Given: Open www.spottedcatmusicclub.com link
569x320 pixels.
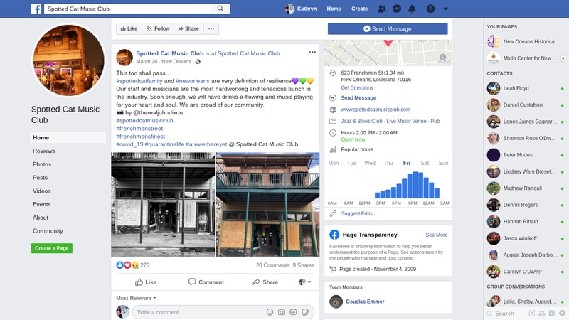Looking at the screenshot, I should pyautogui.click(x=376, y=110).
